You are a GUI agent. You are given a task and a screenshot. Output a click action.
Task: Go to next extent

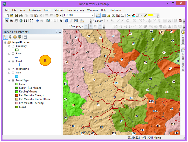point(42,21)
